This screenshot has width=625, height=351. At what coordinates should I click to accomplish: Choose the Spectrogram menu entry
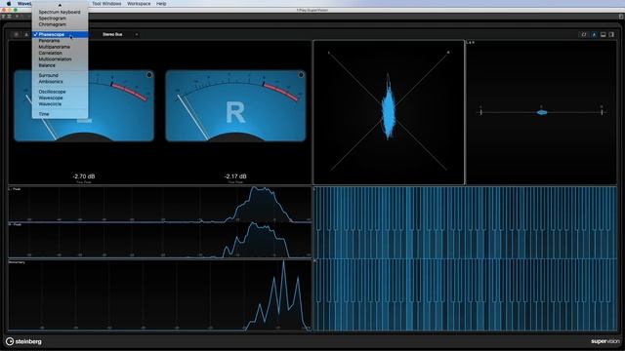(60, 19)
